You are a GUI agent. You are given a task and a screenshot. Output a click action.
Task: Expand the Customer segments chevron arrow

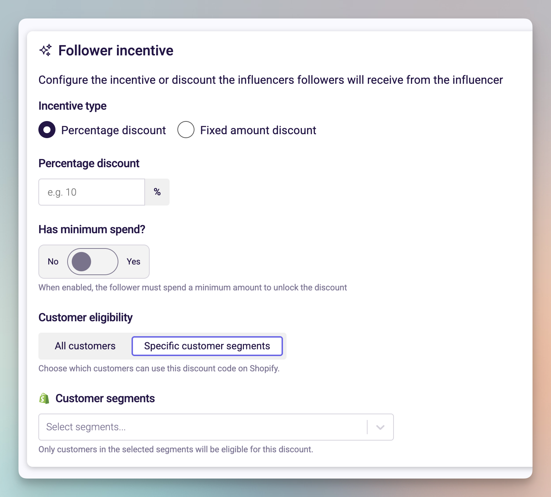(x=380, y=427)
